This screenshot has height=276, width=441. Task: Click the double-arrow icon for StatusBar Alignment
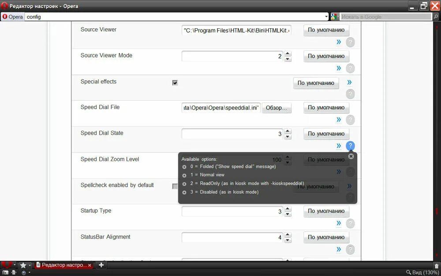pos(339,249)
